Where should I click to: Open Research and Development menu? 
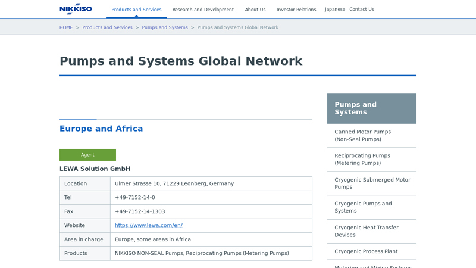[x=203, y=10]
